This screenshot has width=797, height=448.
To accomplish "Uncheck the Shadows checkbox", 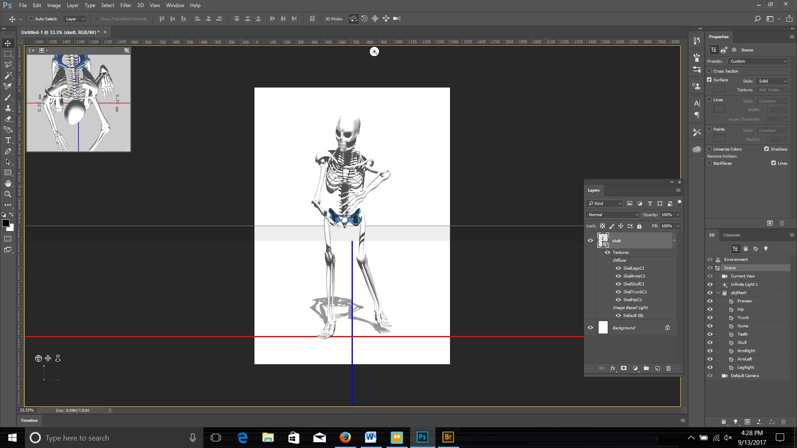I will (767, 149).
